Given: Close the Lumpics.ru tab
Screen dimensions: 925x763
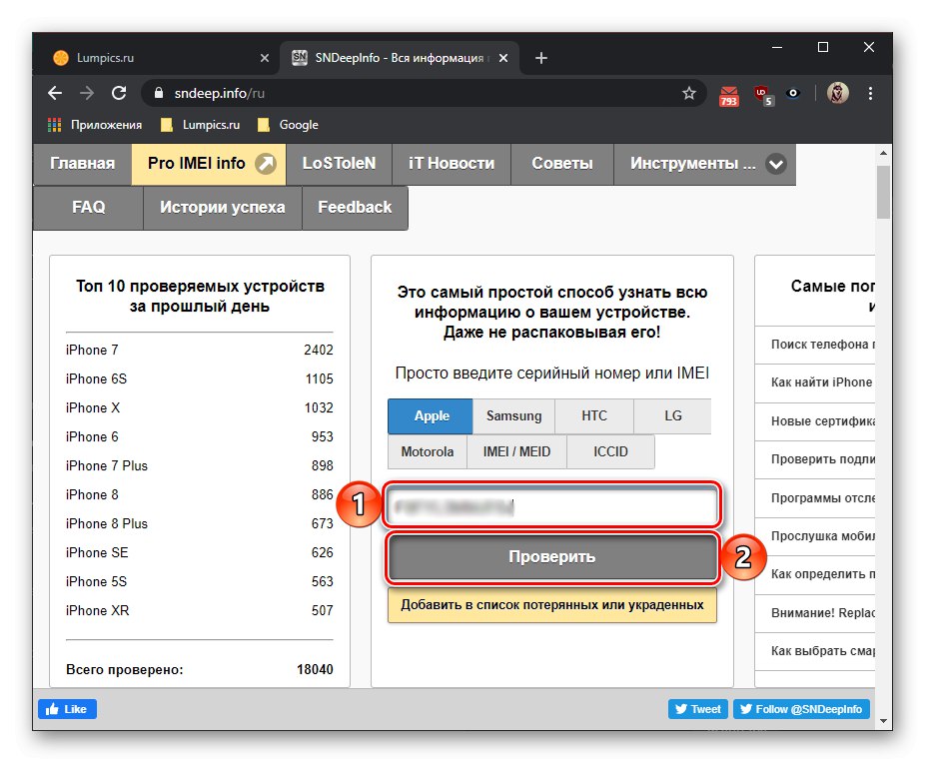Looking at the screenshot, I should (265, 58).
